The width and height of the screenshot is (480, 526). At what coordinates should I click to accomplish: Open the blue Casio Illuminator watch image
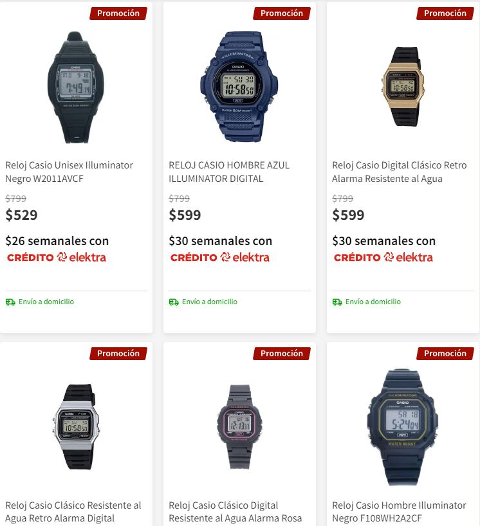tap(239, 87)
